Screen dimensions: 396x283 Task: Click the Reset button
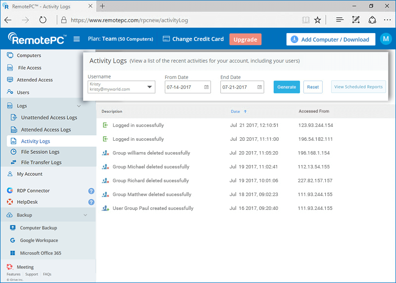313,87
